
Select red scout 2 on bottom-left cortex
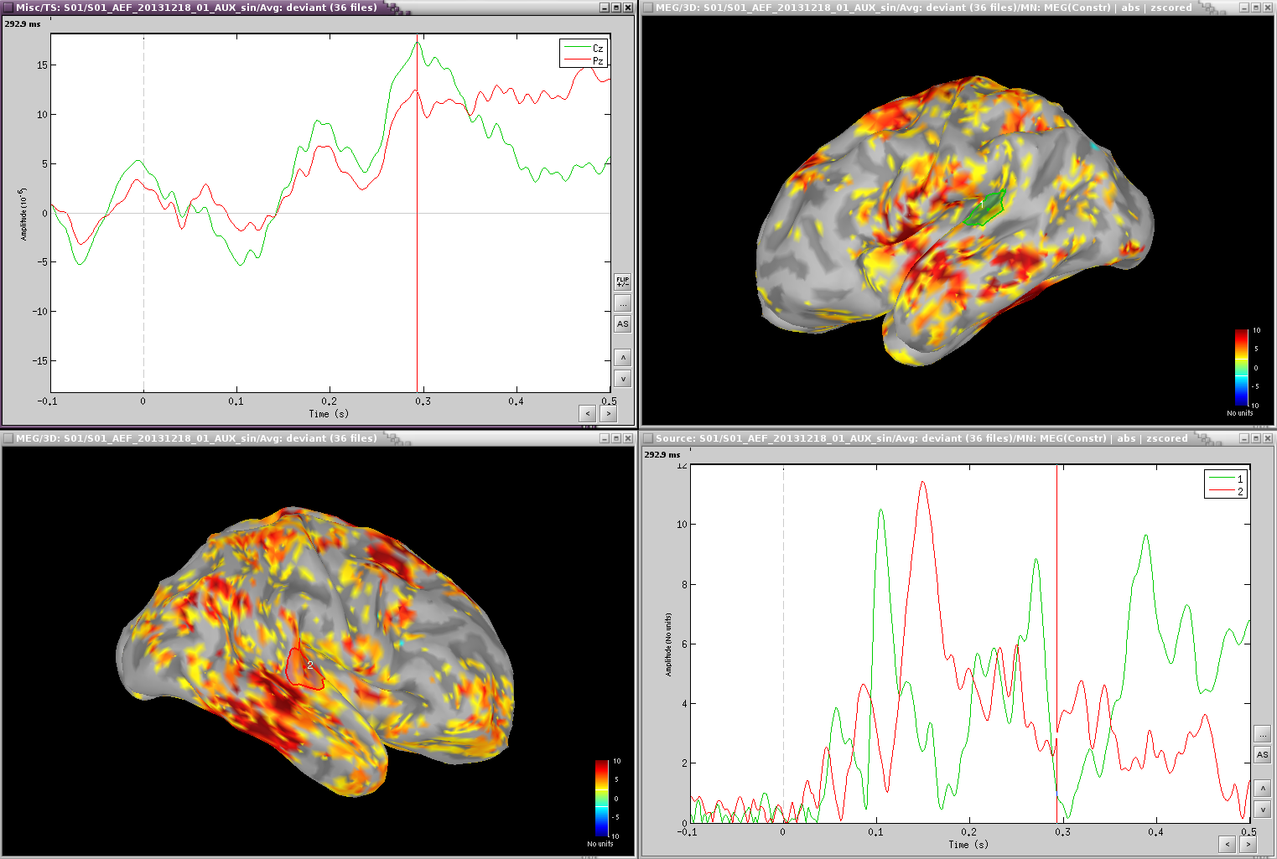tap(304, 668)
